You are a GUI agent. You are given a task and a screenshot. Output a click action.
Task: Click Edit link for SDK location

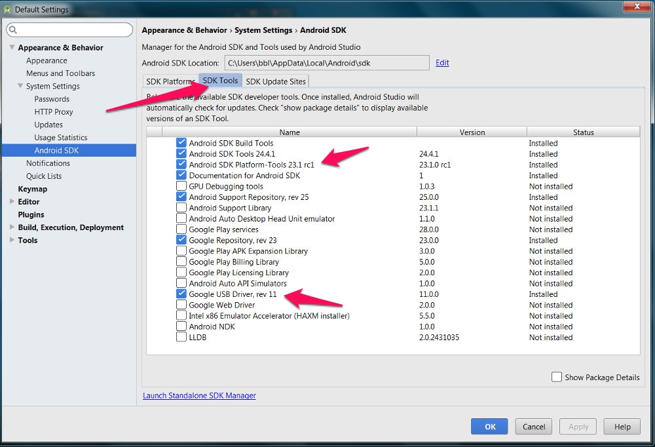click(x=442, y=63)
